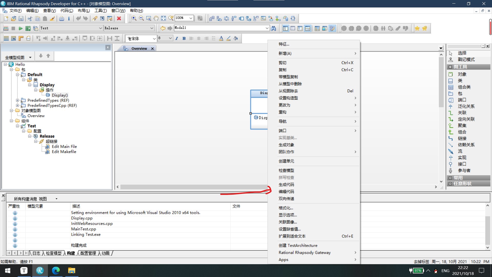The height and width of the screenshot is (277, 492).
Task: Open the 工具(T) menu
Action: [x=100, y=11]
